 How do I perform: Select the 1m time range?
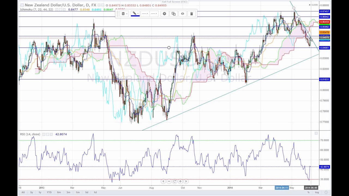point(78,192)
